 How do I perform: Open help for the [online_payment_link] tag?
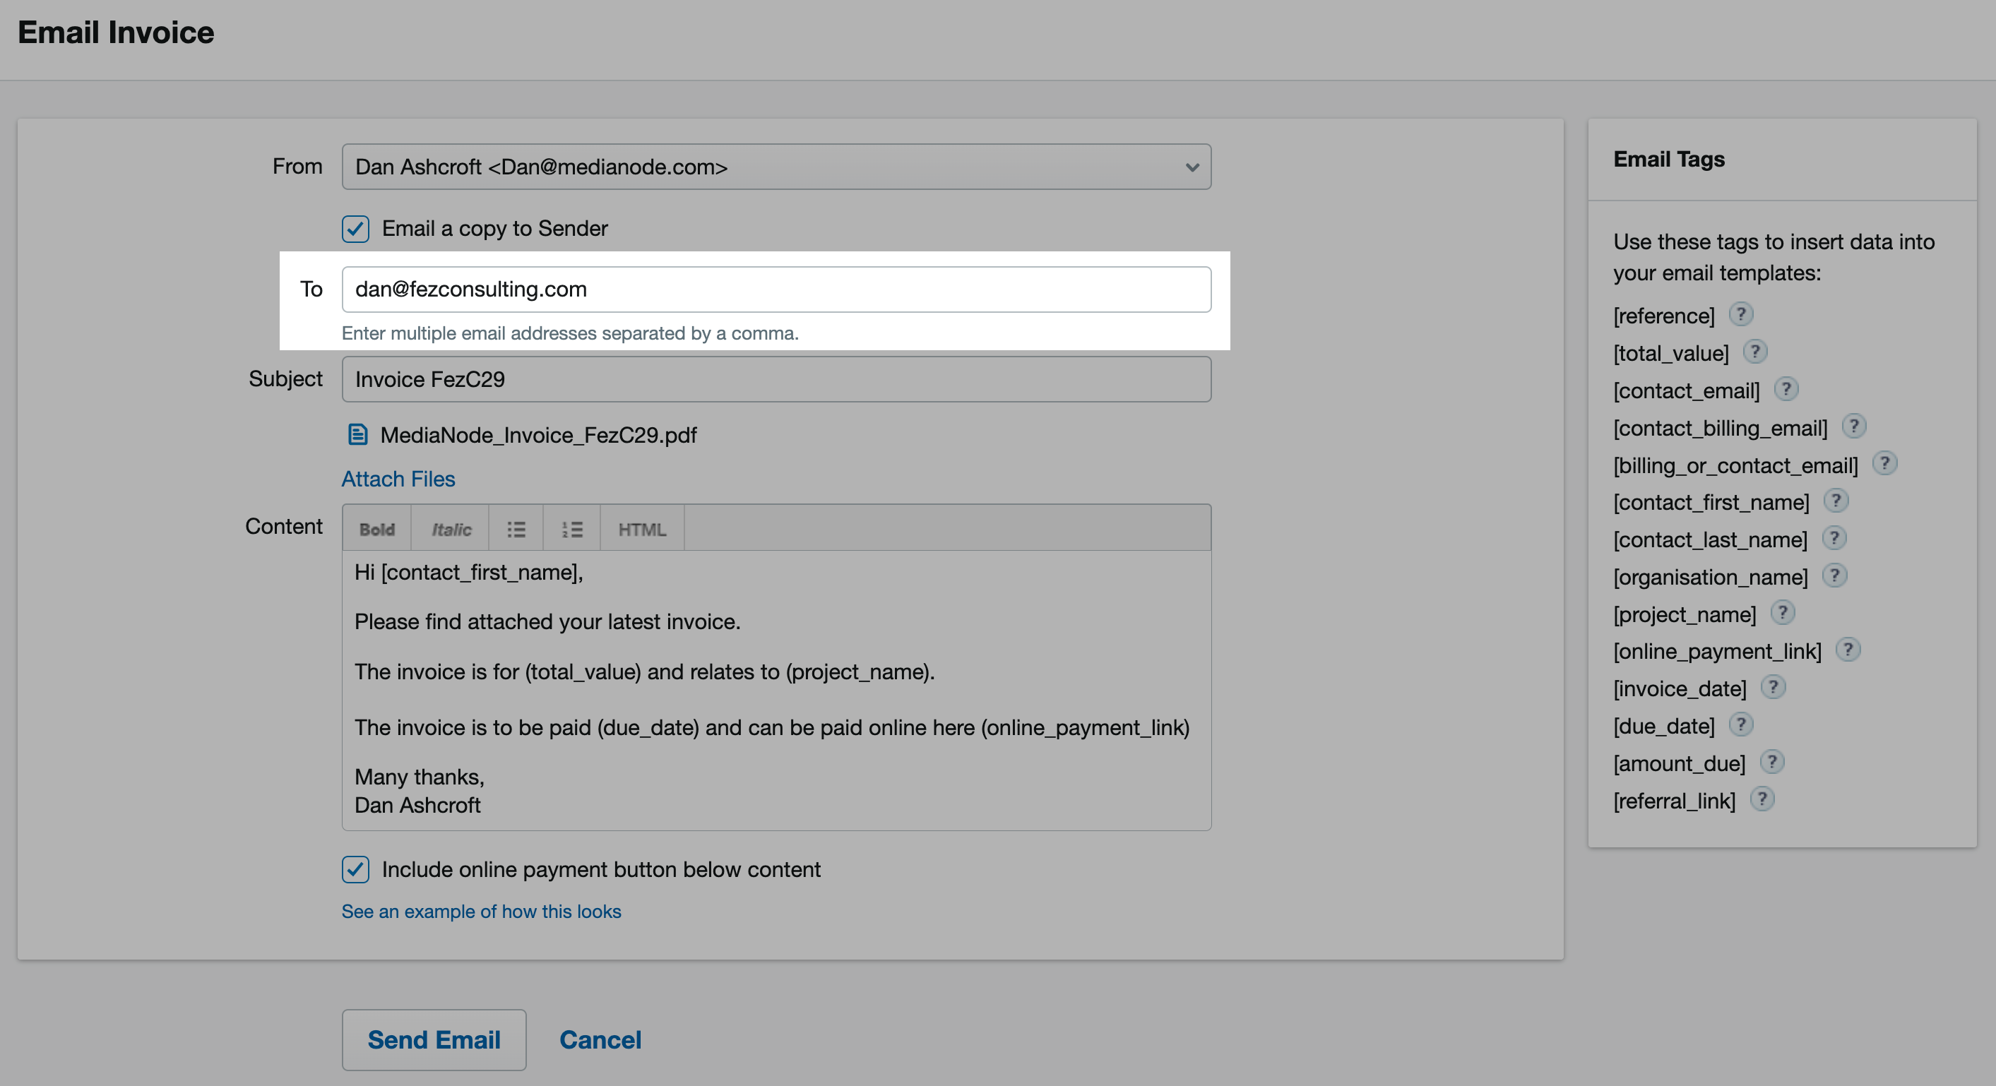point(1851,650)
